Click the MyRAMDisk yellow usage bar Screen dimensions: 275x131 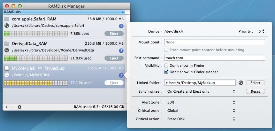click(x=36, y=83)
